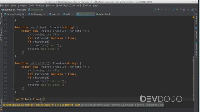The image size is (200, 112).
Task: Open the Structure tool window
Action: tap(1, 34)
